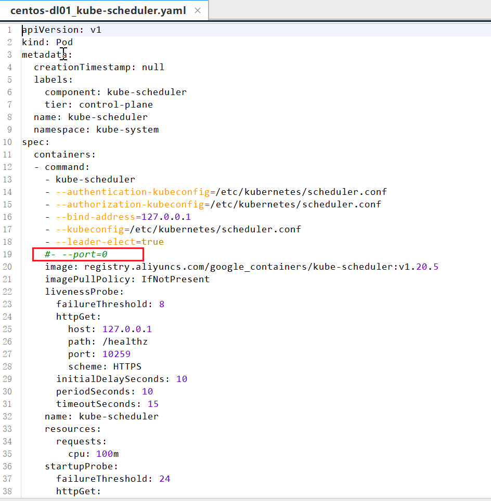Click the --authorization-kubeconfig argument
This screenshot has width=491, height=501.
coord(218,204)
